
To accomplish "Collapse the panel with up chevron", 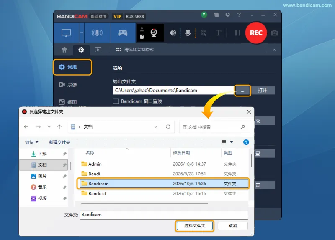I will coord(274,50).
